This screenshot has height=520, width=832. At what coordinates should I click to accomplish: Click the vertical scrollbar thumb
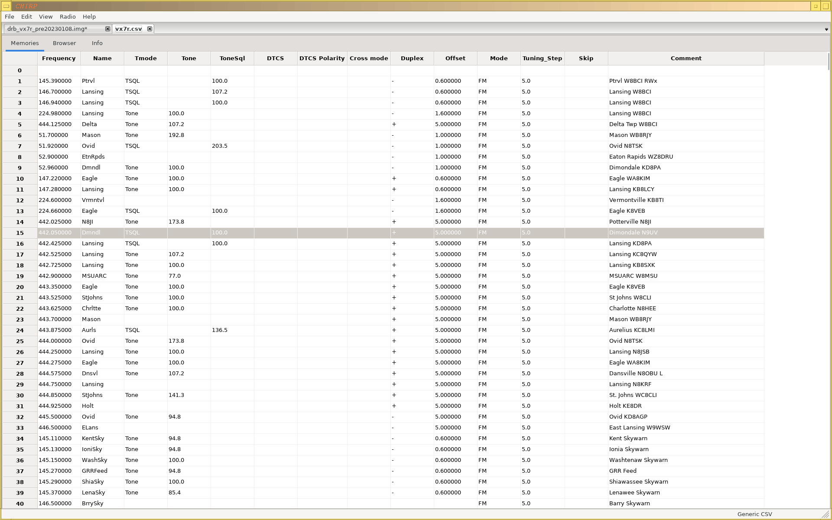tap(829, 61)
